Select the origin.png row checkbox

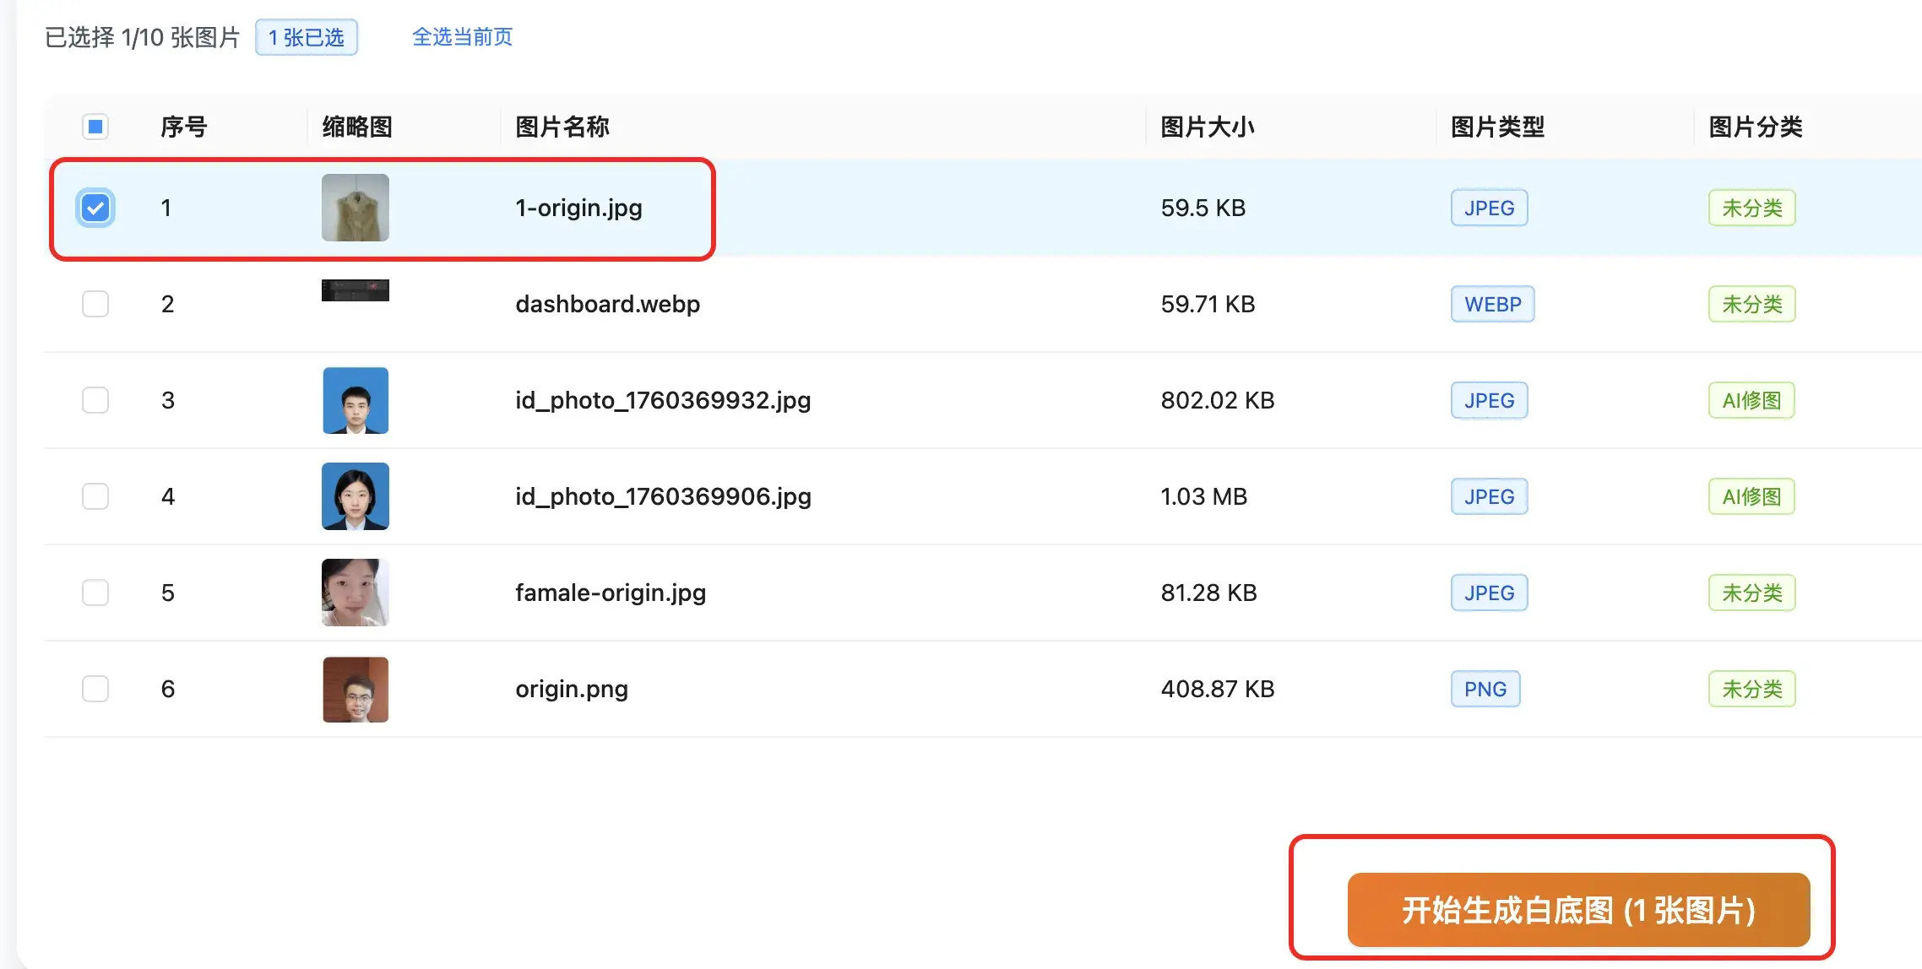95,689
